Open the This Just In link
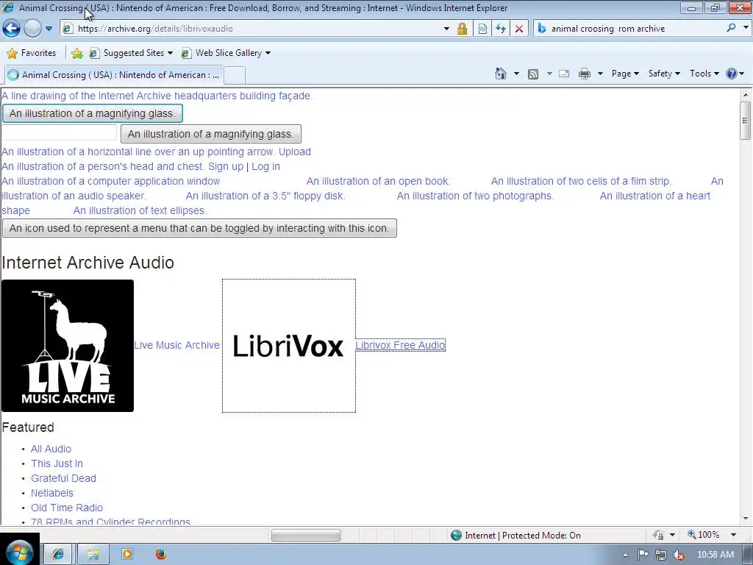The width and height of the screenshot is (753, 565). coord(57,463)
